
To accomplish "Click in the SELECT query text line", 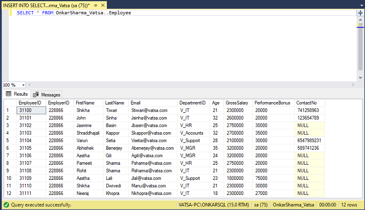I will (74, 13).
